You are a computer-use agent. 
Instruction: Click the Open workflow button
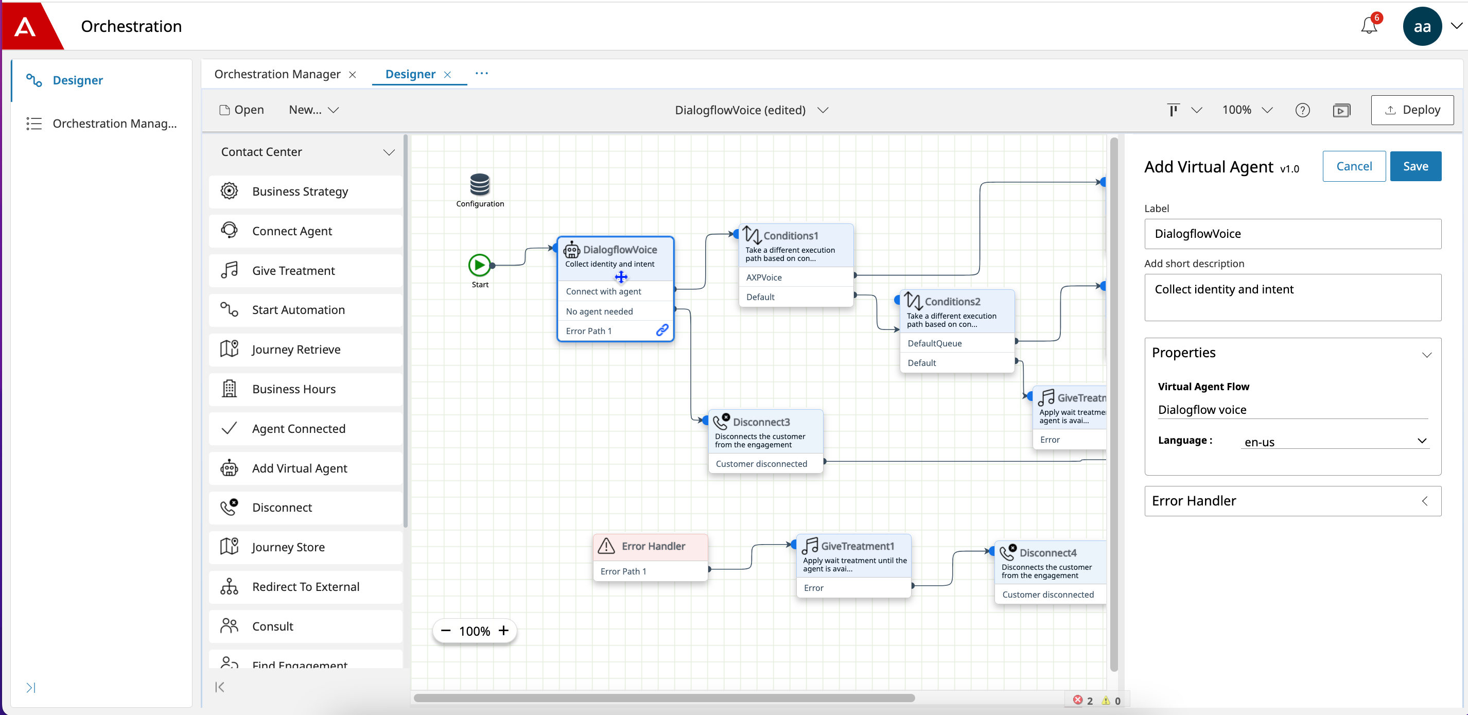tap(241, 110)
